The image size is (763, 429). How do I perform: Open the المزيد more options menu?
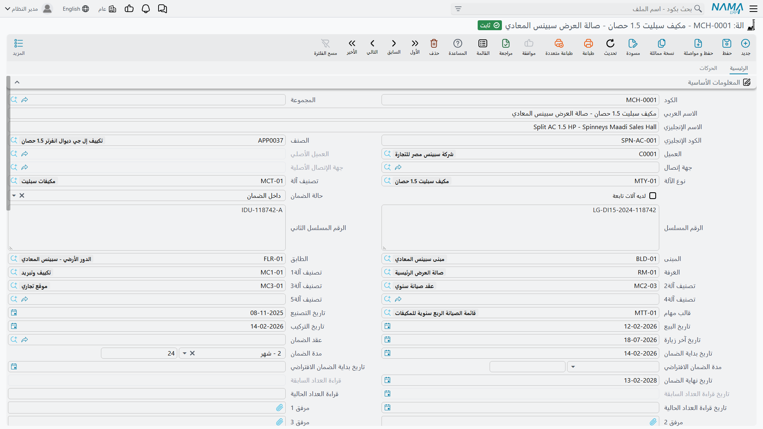coord(19,47)
